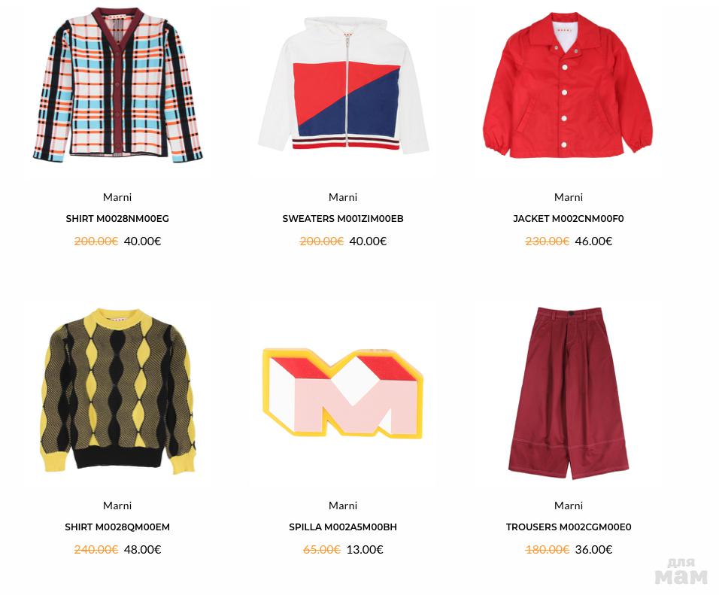The image size is (719, 595).
Task: Open the yellow and black knit sweater image
Action: tap(117, 391)
